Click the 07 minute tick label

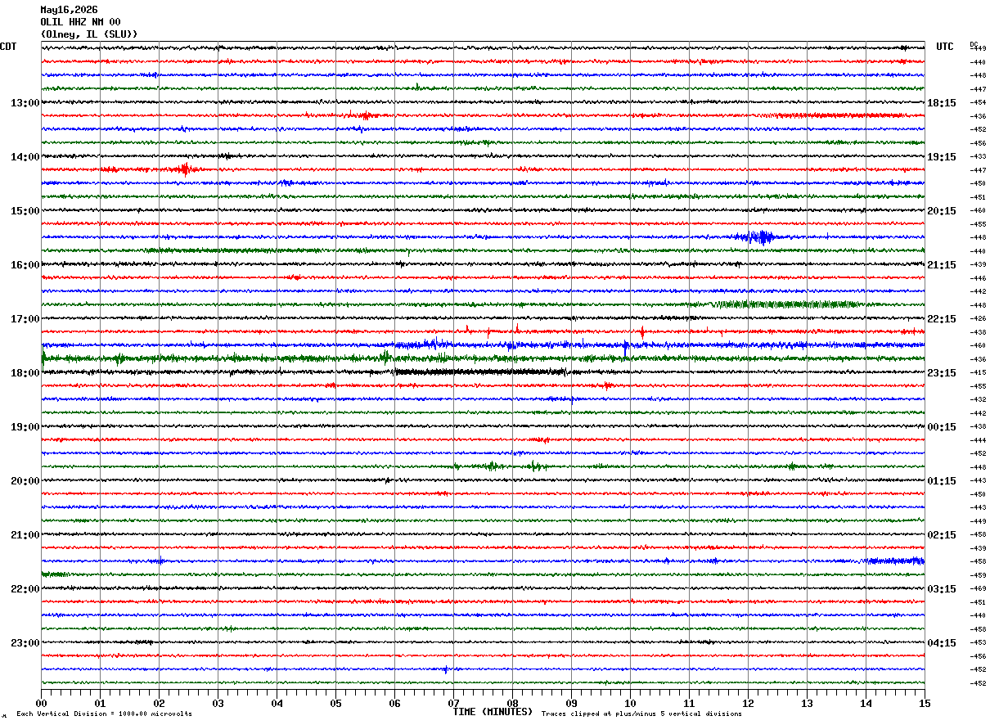click(x=453, y=703)
